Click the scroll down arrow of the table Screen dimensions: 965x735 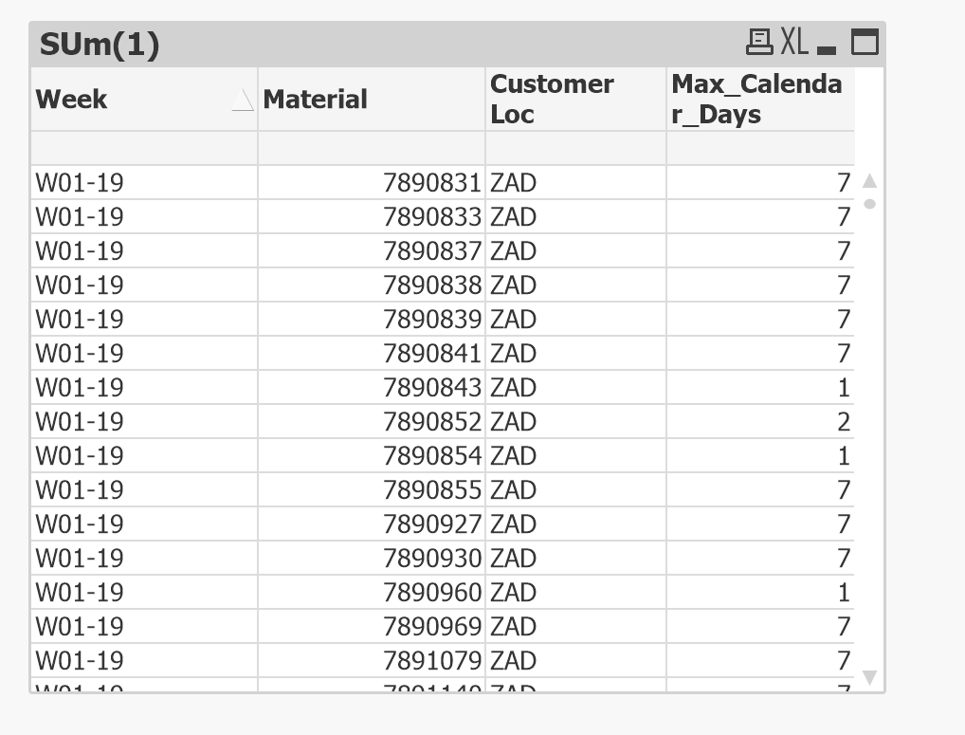(869, 677)
